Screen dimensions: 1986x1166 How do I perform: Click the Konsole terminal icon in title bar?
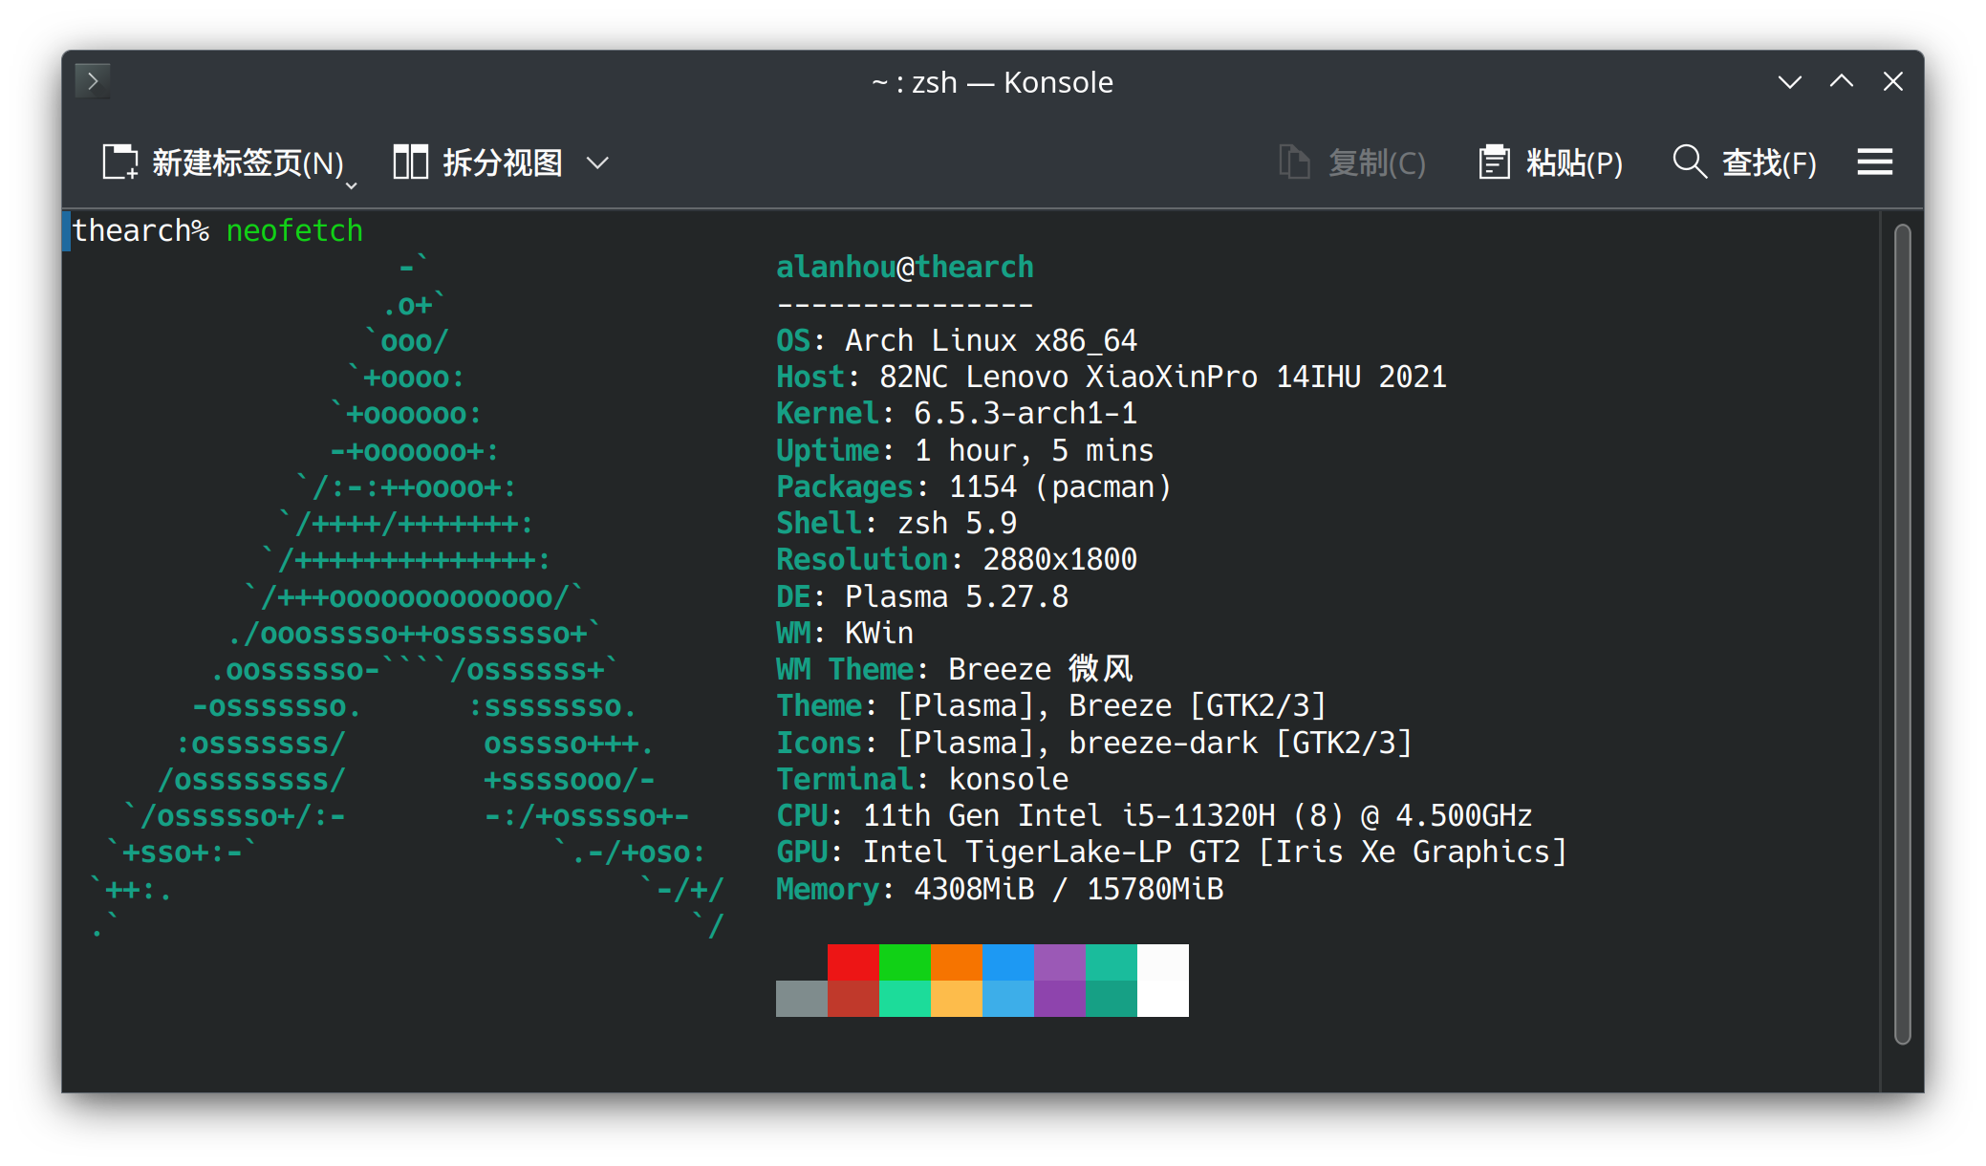(x=93, y=81)
